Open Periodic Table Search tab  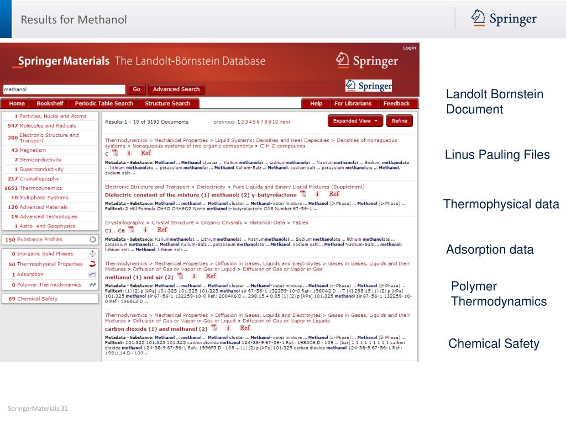tap(104, 103)
